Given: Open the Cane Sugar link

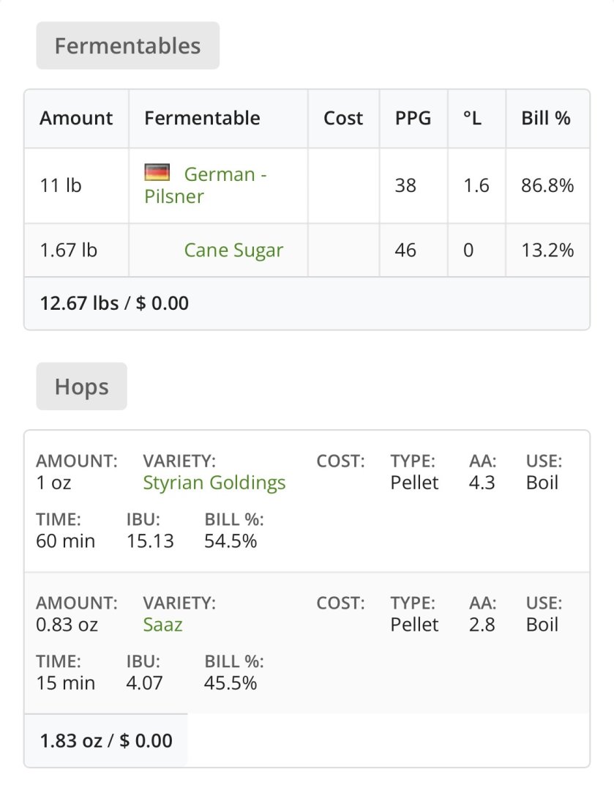Looking at the screenshot, I should coord(233,250).
